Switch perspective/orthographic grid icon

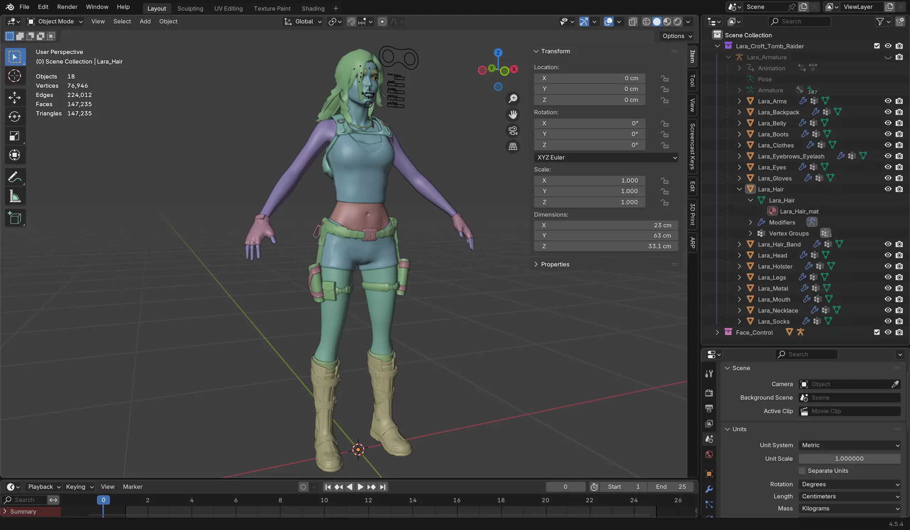pos(513,146)
